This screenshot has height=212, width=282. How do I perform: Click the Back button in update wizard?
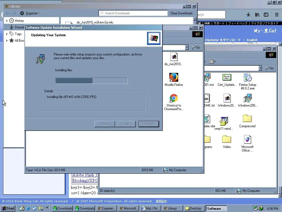[105, 124]
